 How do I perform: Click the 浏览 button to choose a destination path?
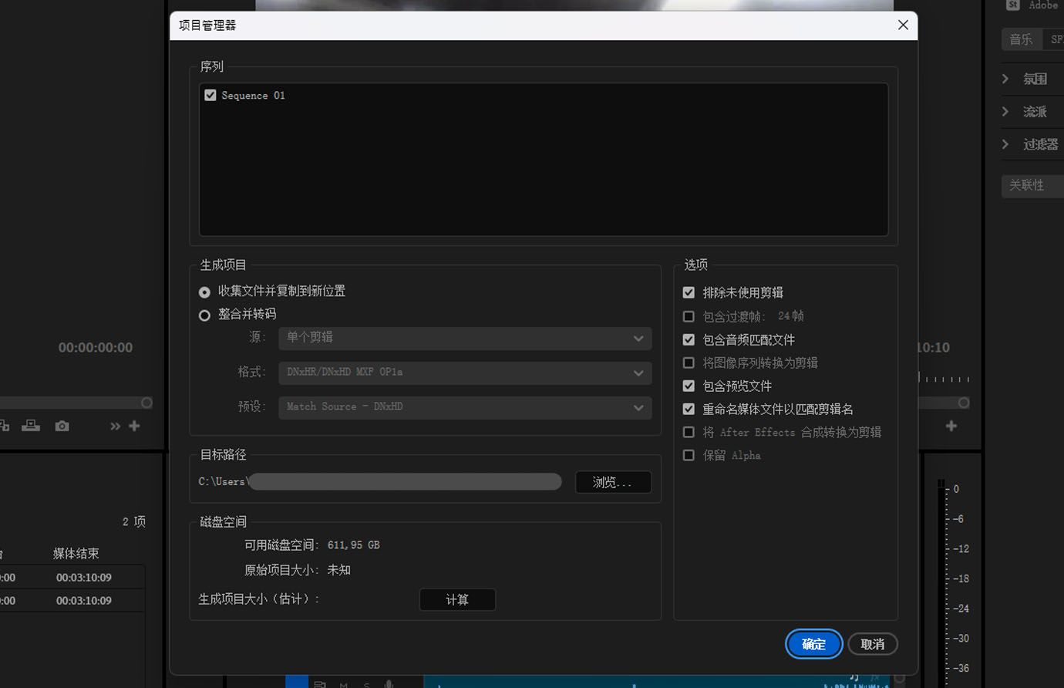613,481
